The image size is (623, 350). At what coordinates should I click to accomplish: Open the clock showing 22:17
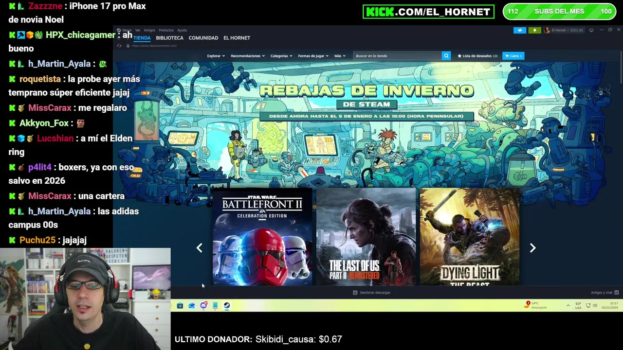click(609, 306)
